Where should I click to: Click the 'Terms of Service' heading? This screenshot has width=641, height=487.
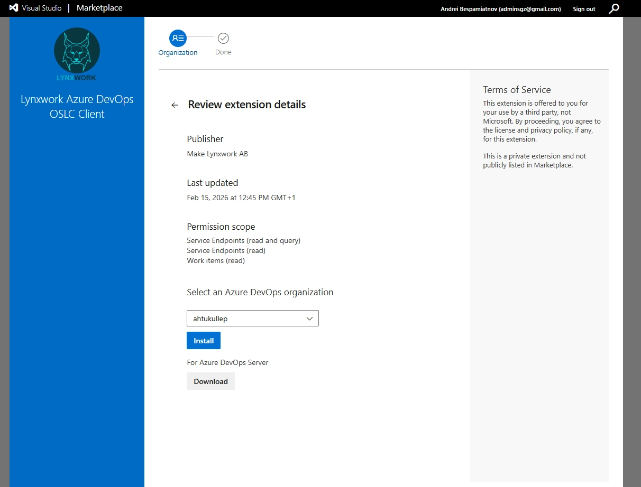pos(517,90)
